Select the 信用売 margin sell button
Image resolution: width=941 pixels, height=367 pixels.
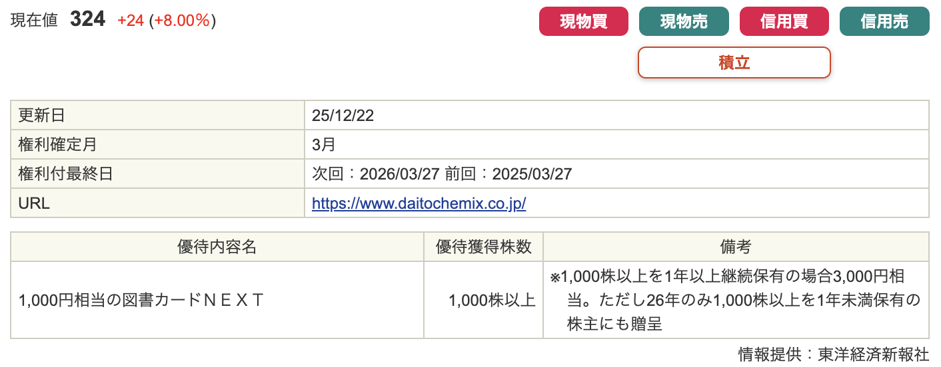pyautogui.click(x=884, y=21)
